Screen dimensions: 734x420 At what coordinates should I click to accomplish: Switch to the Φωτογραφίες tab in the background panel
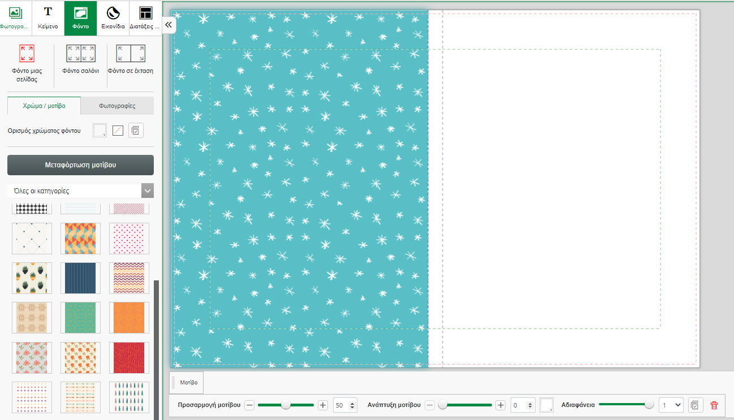click(x=117, y=106)
